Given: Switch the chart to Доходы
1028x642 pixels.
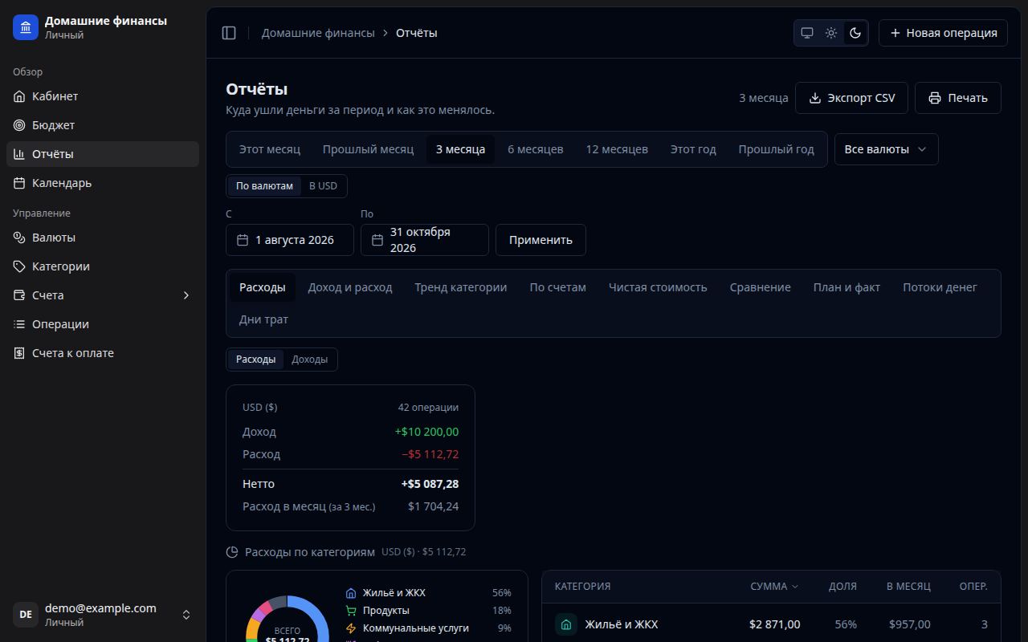Looking at the screenshot, I should [309, 360].
